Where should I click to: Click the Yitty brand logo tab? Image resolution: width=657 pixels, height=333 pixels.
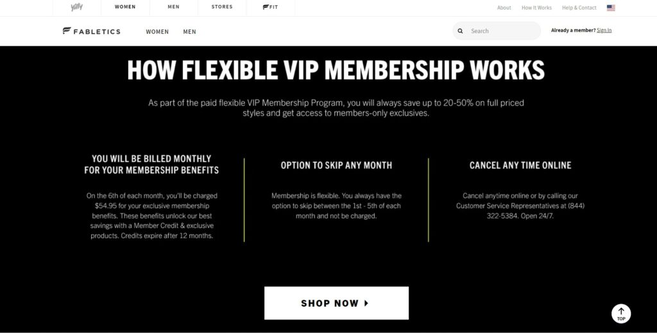[77, 7]
